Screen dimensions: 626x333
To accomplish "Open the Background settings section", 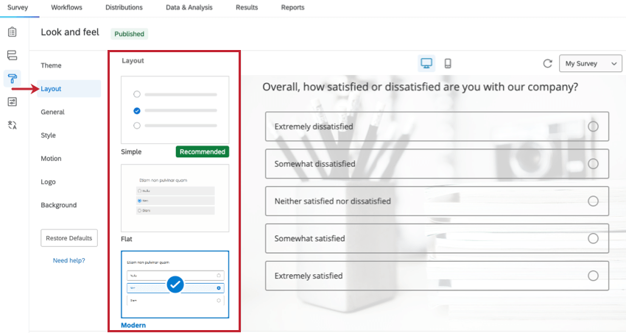I will (59, 205).
